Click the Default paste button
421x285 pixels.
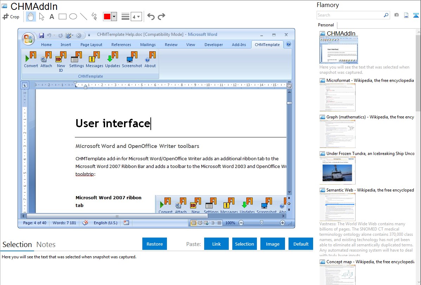click(x=301, y=244)
